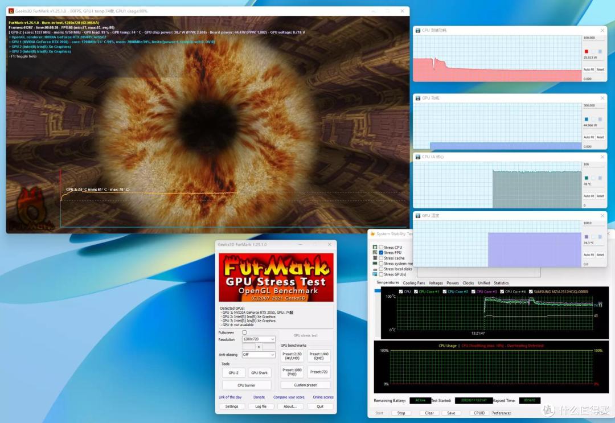Uncheck the CPU temperature series checkbox
The width and height of the screenshot is (615, 423).
coord(400,291)
